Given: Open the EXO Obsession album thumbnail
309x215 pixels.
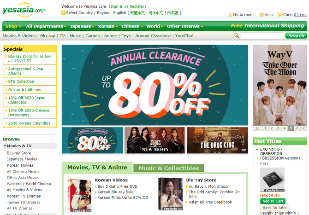Looking at the screenshot, I should [272, 180].
